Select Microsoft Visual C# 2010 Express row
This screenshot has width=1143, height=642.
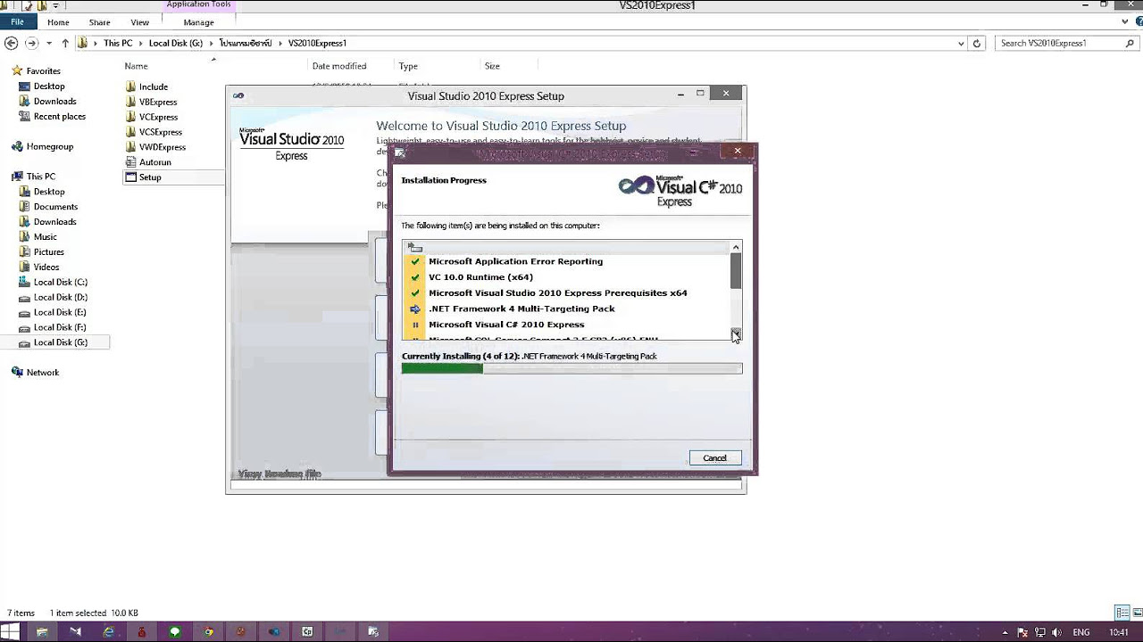click(x=566, y=325)
